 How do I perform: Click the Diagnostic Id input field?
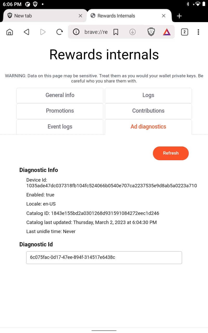pos(104,258)
